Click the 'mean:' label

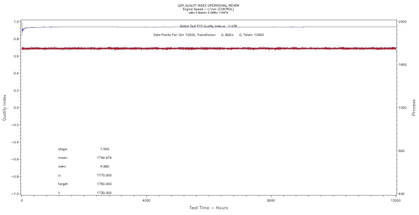coord(63,158)
